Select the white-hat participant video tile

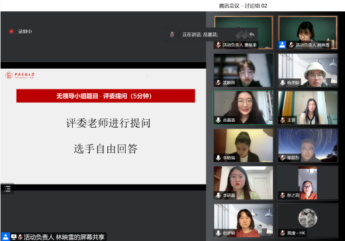tap(308, 70)
